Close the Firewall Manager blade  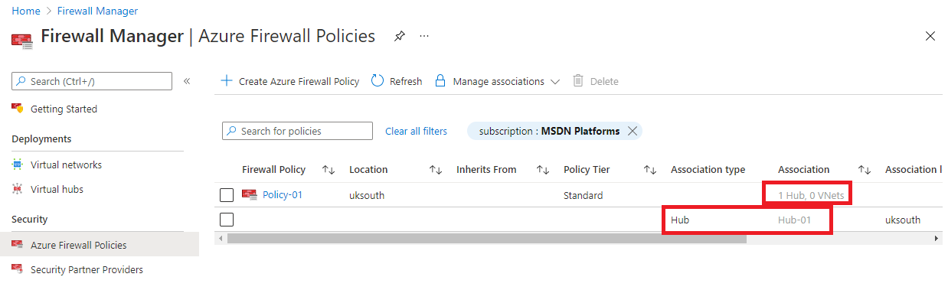tap(930, 36)
